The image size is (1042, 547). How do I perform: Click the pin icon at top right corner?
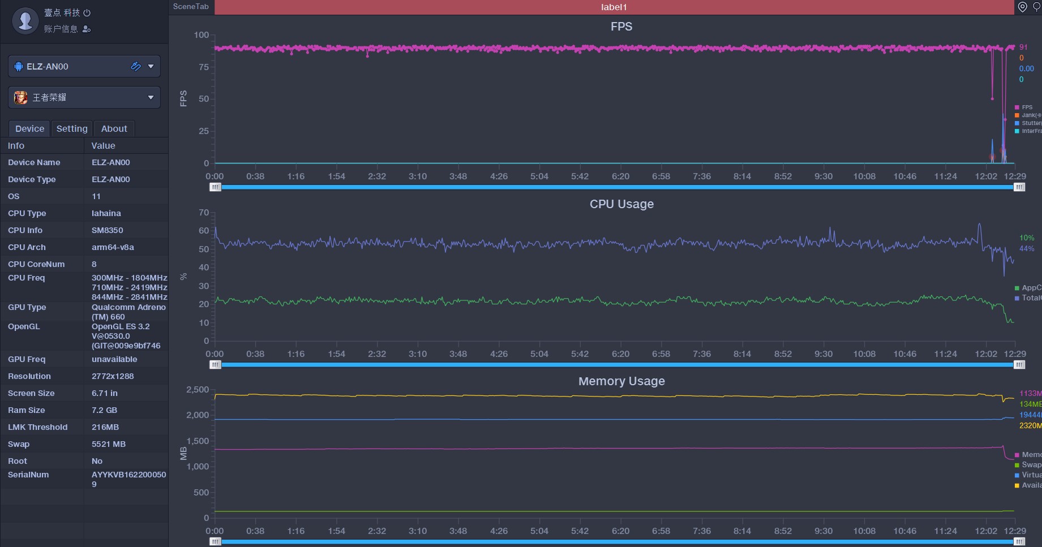point(1037,7)
